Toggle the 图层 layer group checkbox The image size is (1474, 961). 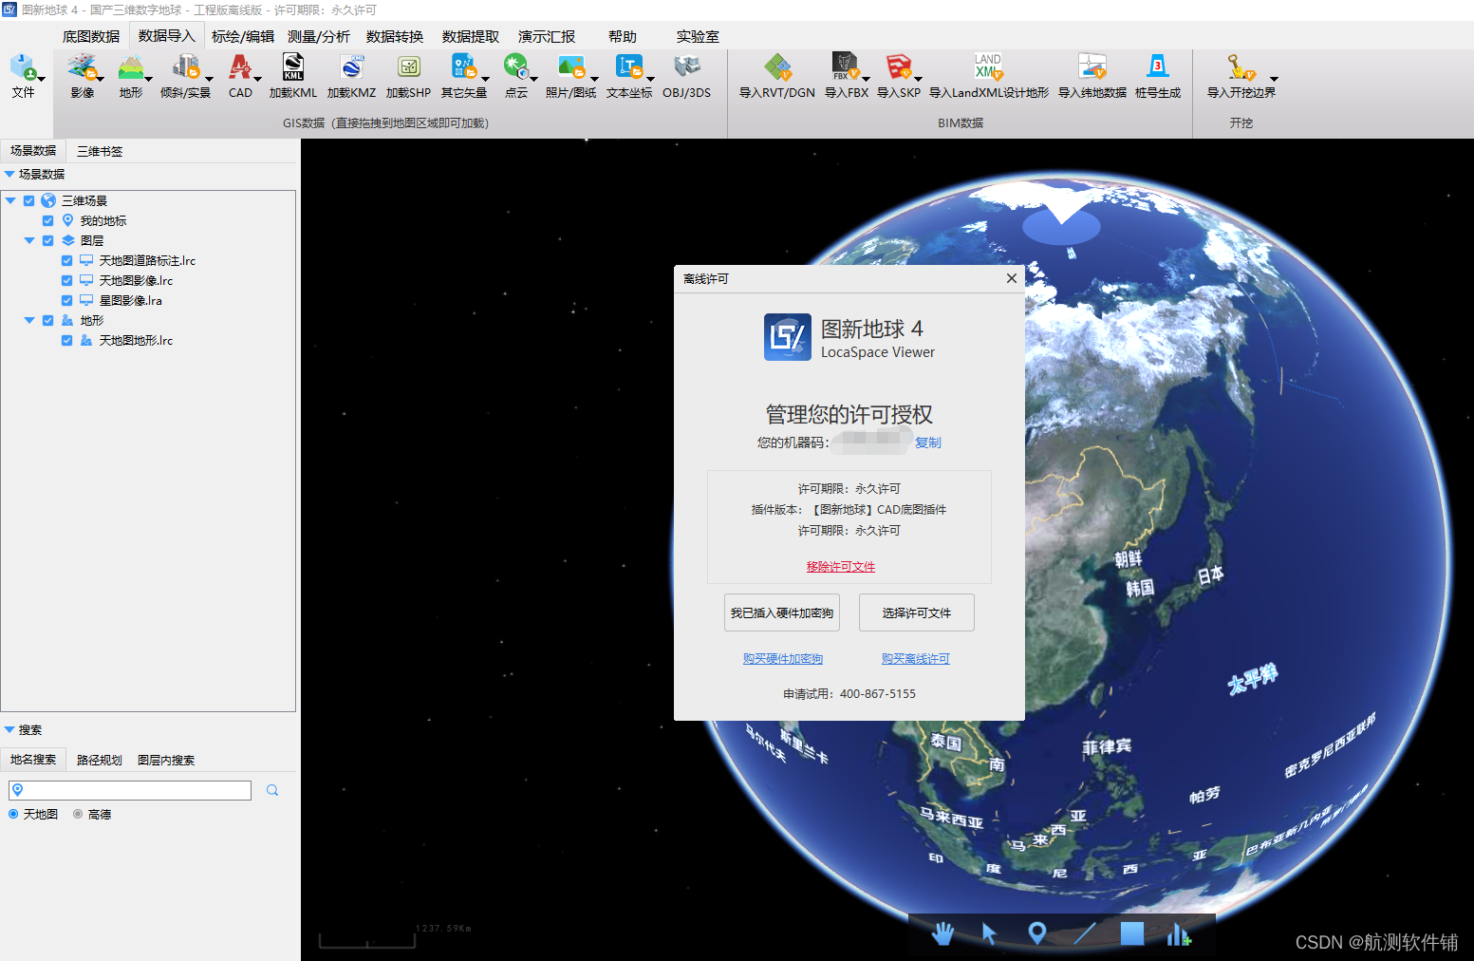(47, 240)
